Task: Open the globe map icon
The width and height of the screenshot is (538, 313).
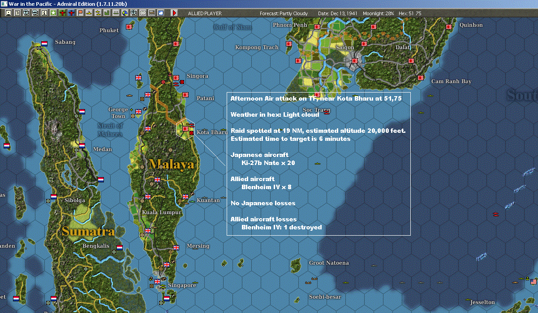Action: click(125, 13)
